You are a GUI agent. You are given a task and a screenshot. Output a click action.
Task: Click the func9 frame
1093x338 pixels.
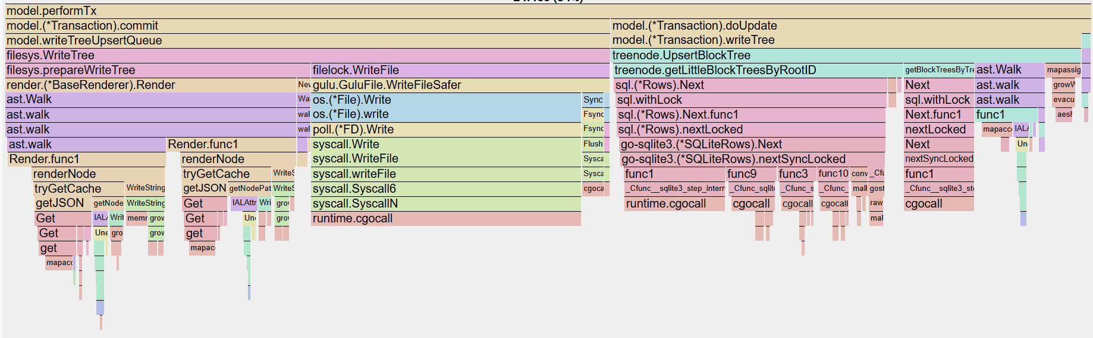click(752, 174)
